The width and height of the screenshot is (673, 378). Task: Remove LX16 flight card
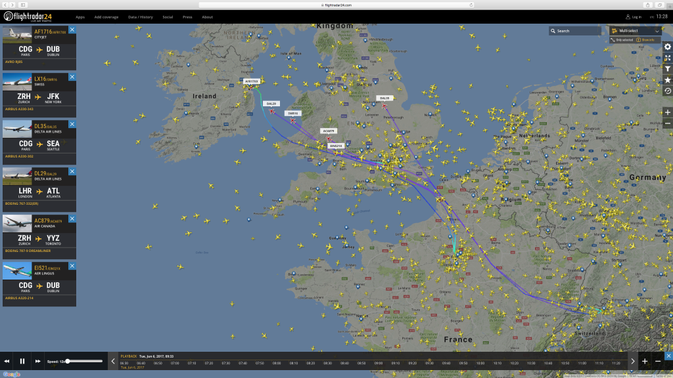pos(72,77)
